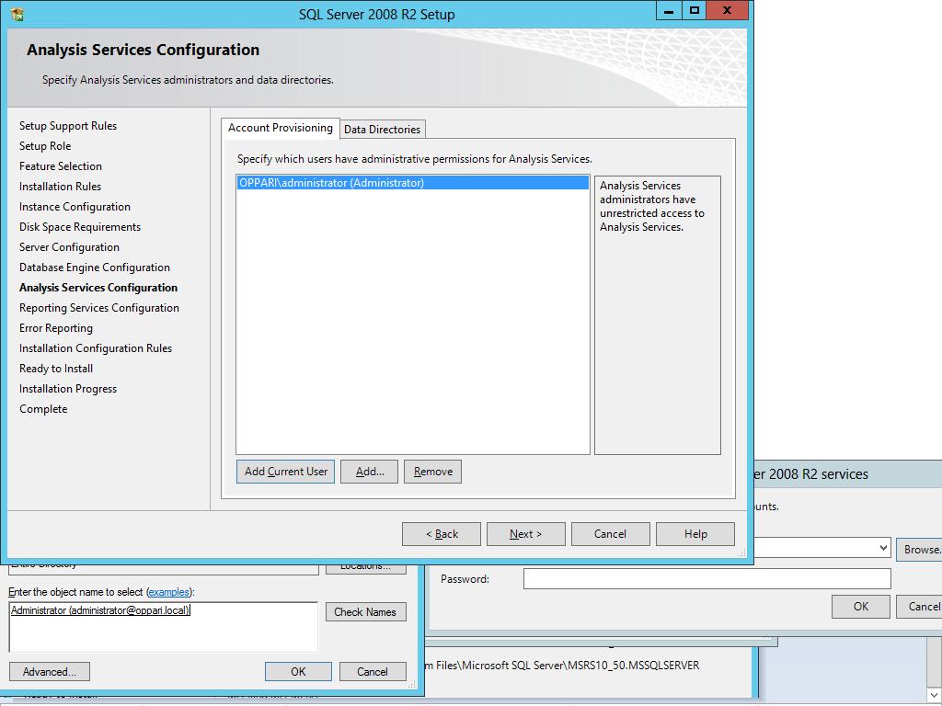Click Reporting Services Configuration step
This screenshot has width=942, height=706.
(99, 308)
